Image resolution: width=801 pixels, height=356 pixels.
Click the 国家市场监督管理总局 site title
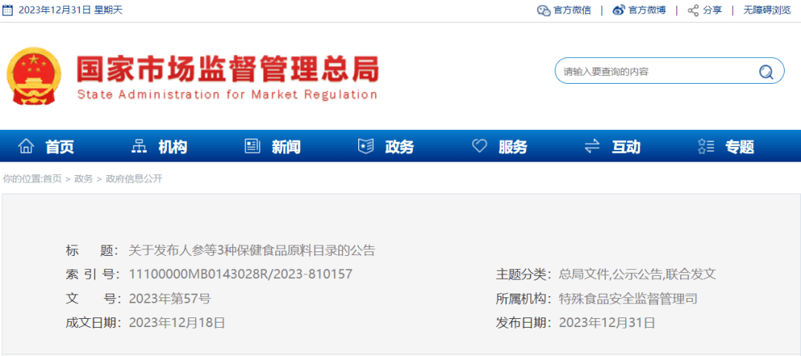[x=228, y=69]
